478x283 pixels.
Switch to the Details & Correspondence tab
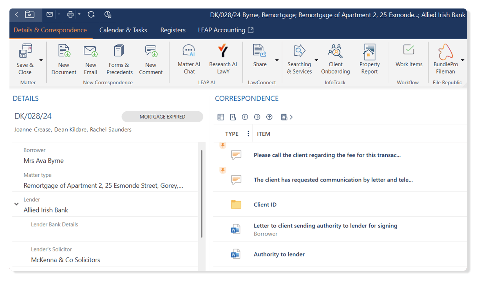pyautogui.click(x=50, y=30)
